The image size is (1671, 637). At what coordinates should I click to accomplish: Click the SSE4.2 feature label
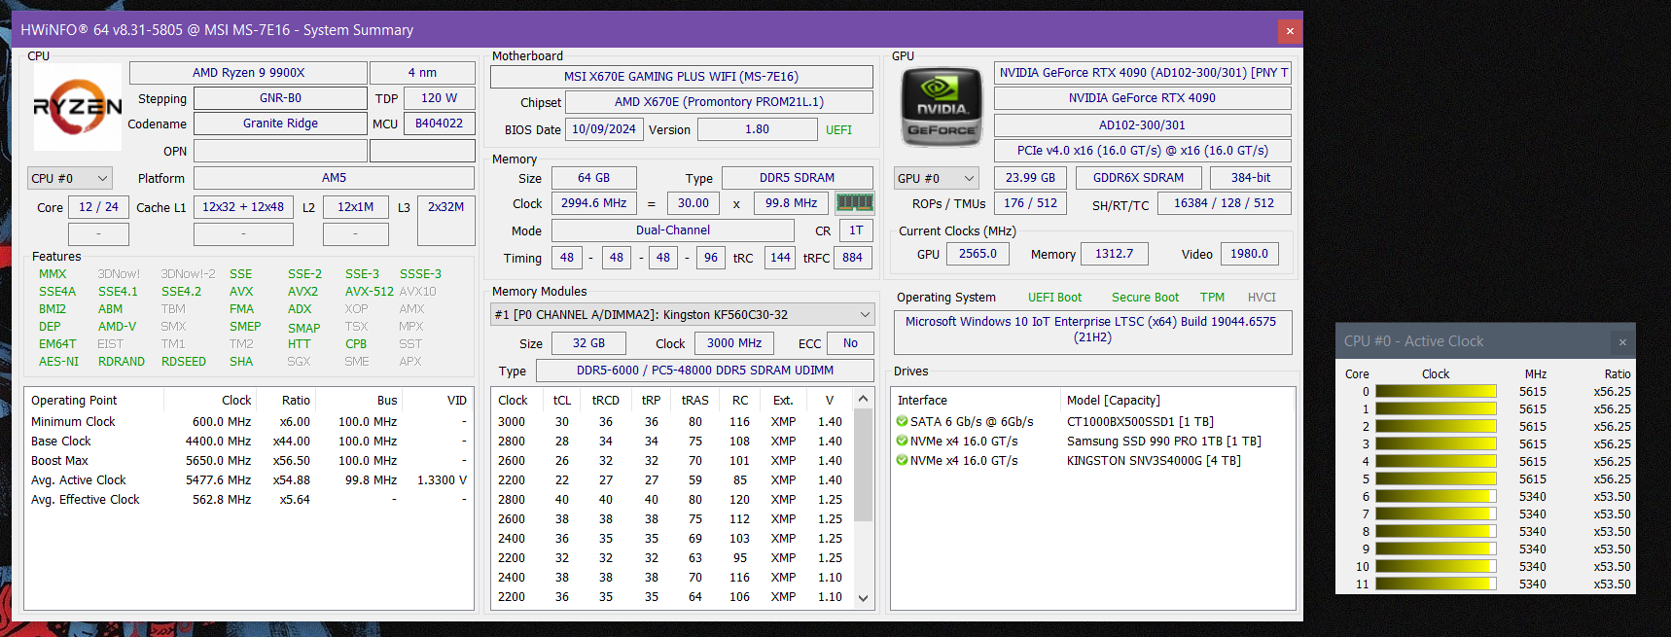click(181, 292)
